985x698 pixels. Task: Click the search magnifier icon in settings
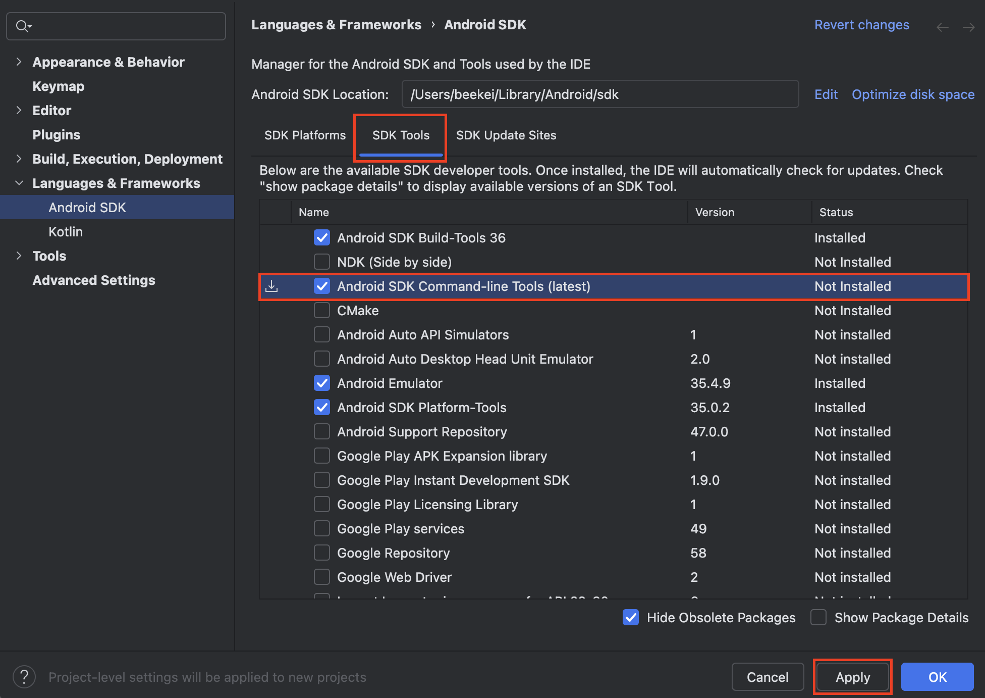coord(22,26)
